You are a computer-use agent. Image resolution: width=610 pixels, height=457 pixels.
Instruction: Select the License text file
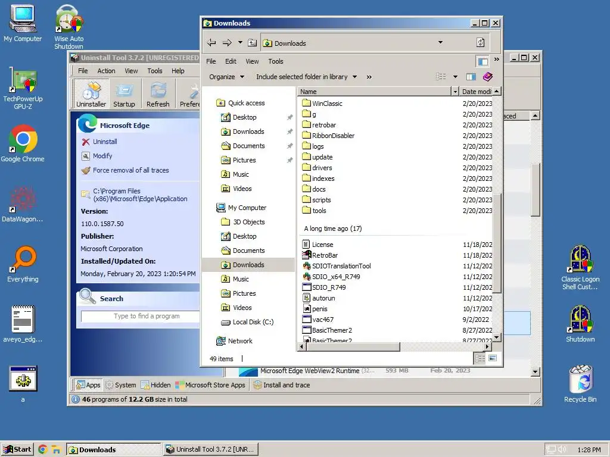click(x=322, y=245)
